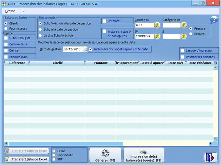
Task: Click column chooser icon at table's right corner
Action: tap(215, 63)
